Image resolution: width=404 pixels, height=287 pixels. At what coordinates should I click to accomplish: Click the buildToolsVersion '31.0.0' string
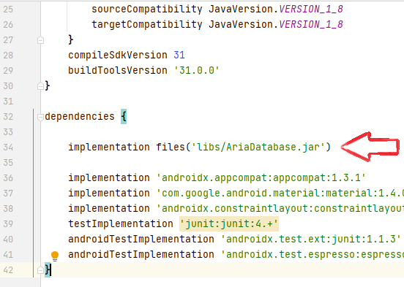pos(197,70)
